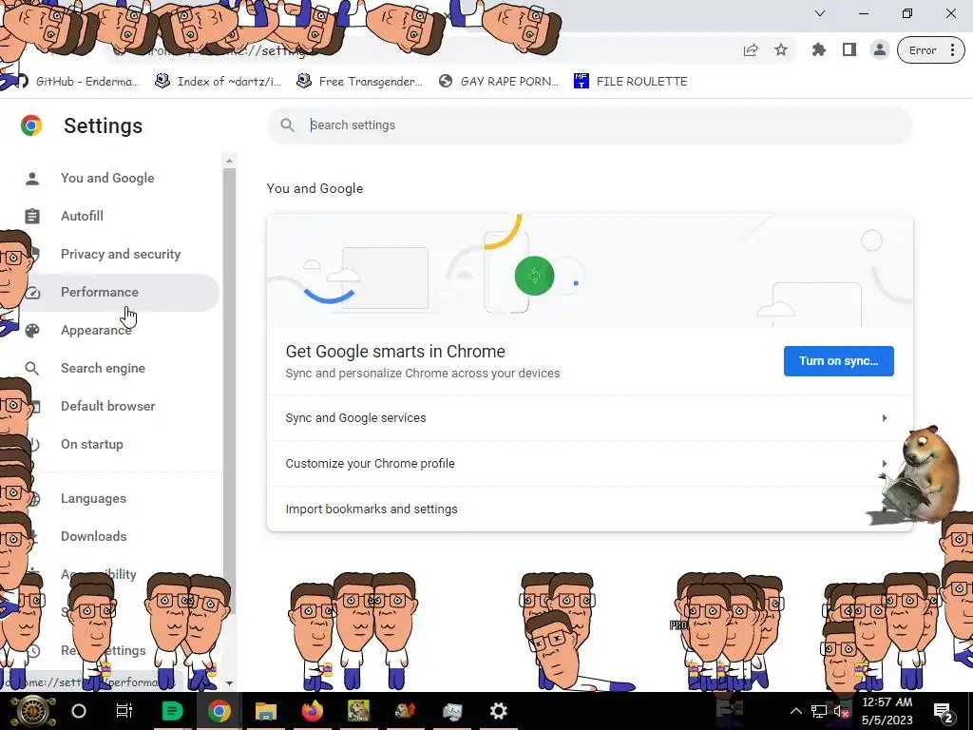Open Default browser section
973x730 pixels.
pyautogui.click(x=108, y=406)
